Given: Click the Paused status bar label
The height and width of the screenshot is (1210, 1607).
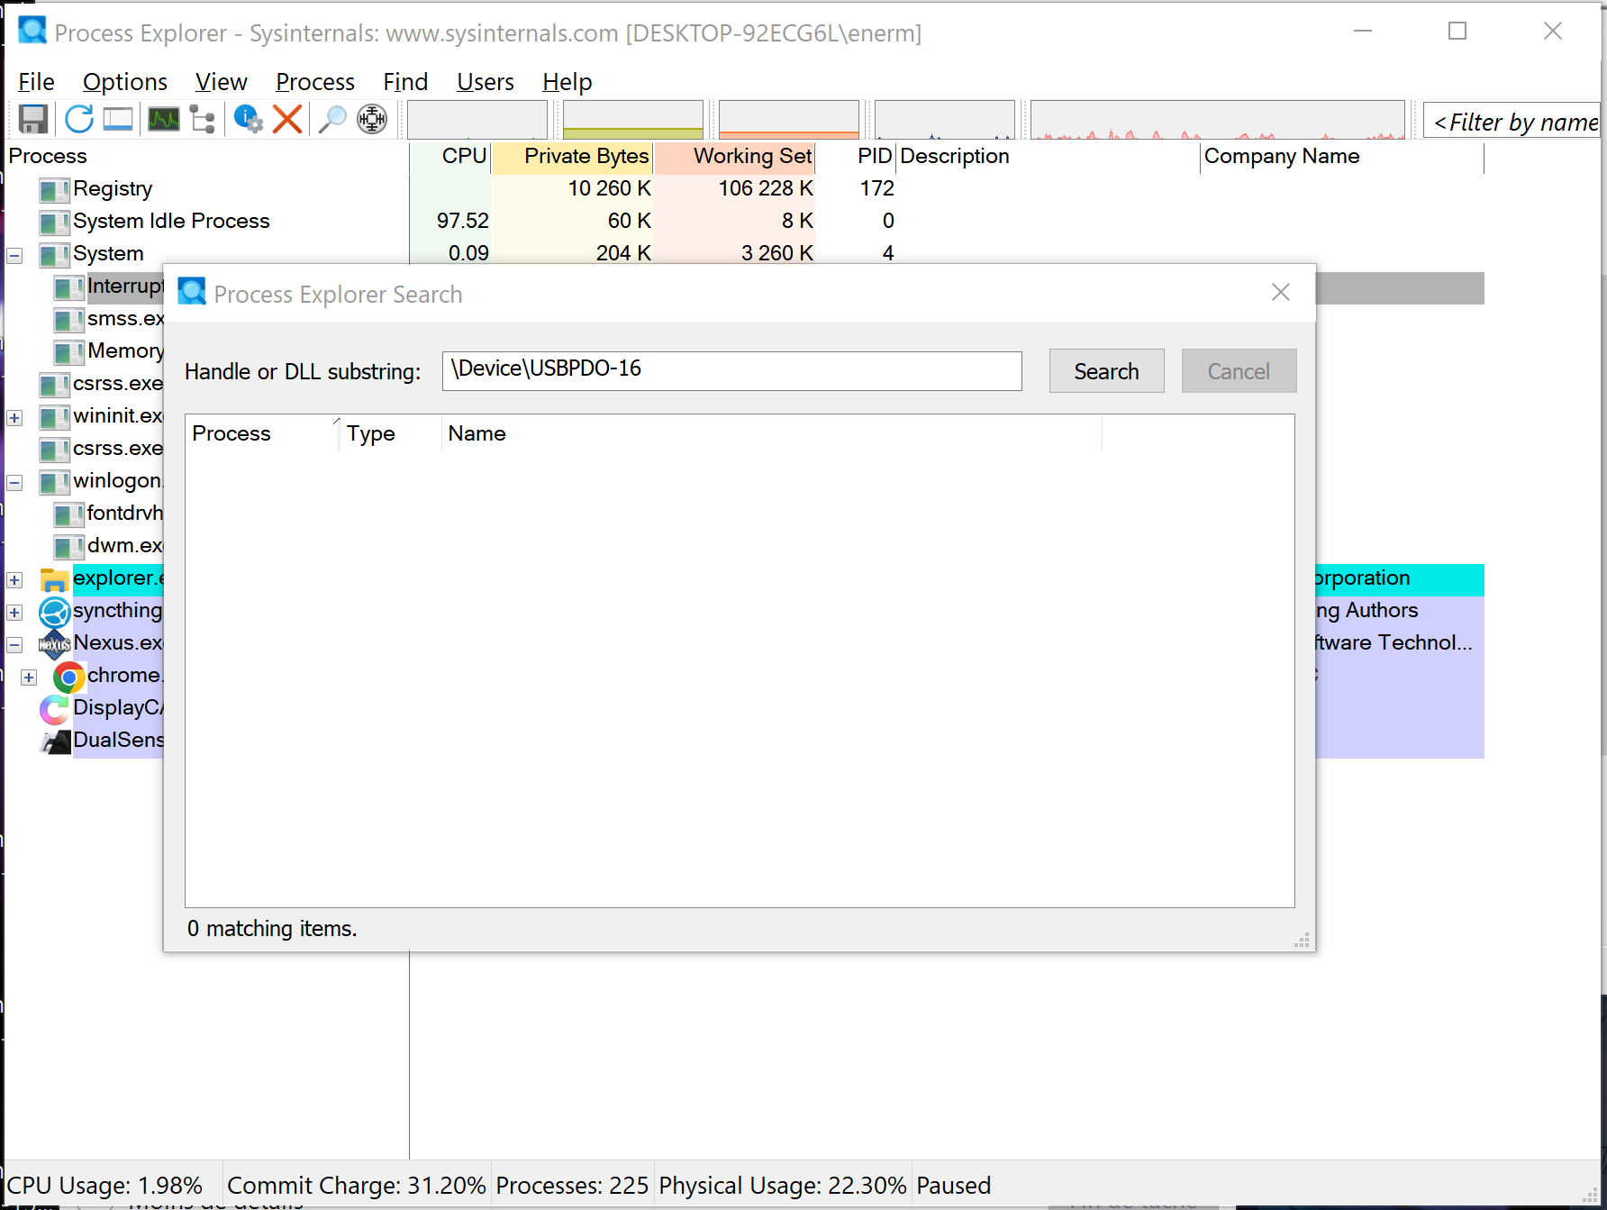Looking at the screenshot, I should pos(953,1186).
